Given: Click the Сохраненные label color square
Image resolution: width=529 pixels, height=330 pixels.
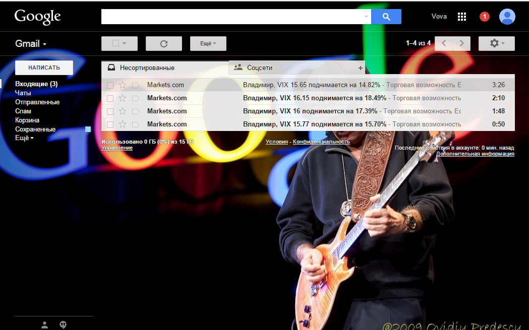Looking at the screenshot, I should coord(88,129).
